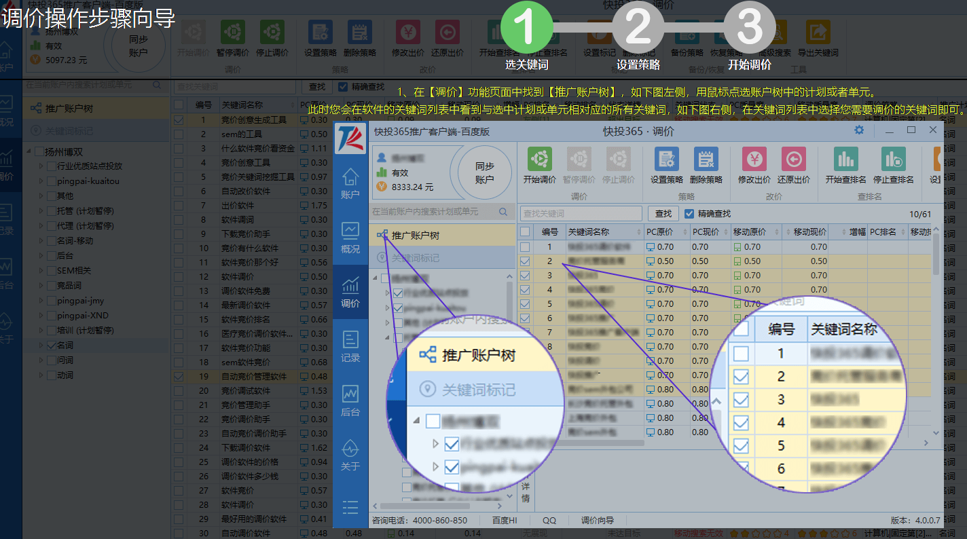Image resolution: width=967 pixels, height=539 pixels.
Task: Expand the 其他 plan node
Action: [41, 196]
